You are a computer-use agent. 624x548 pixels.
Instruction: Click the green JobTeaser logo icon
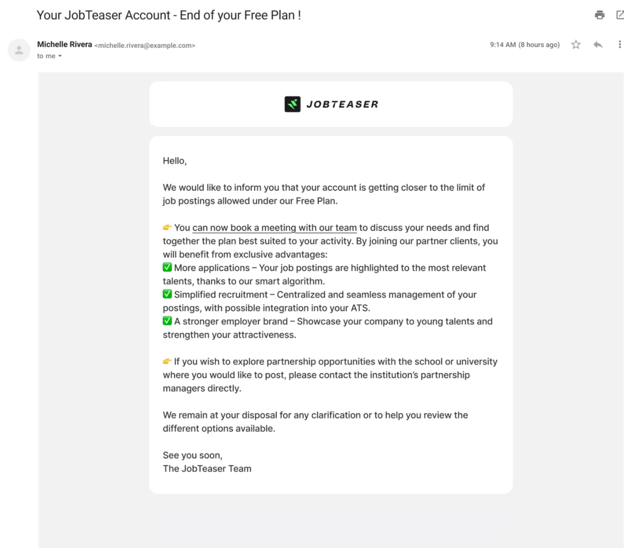point(292,104)
